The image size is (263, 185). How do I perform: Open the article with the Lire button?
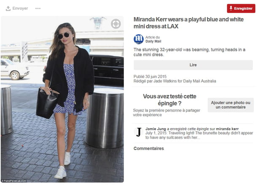tap(193, 65)
